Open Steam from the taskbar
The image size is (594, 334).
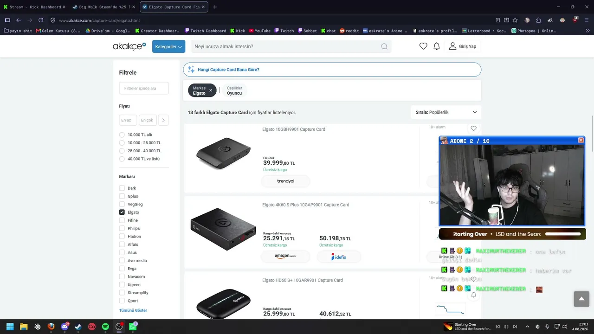78,327
